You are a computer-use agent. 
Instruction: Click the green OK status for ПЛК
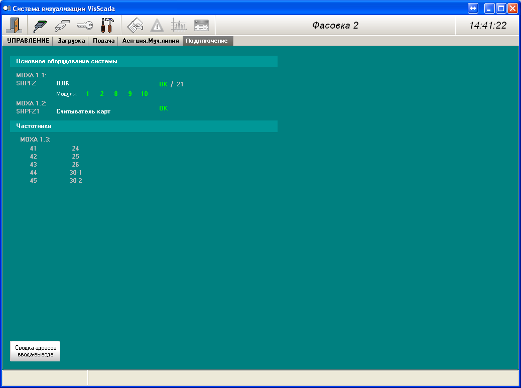tap(163, 84)
